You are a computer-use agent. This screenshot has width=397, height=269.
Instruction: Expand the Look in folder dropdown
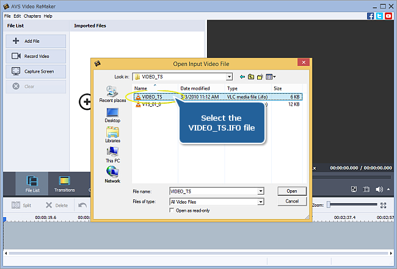[229, 77]
